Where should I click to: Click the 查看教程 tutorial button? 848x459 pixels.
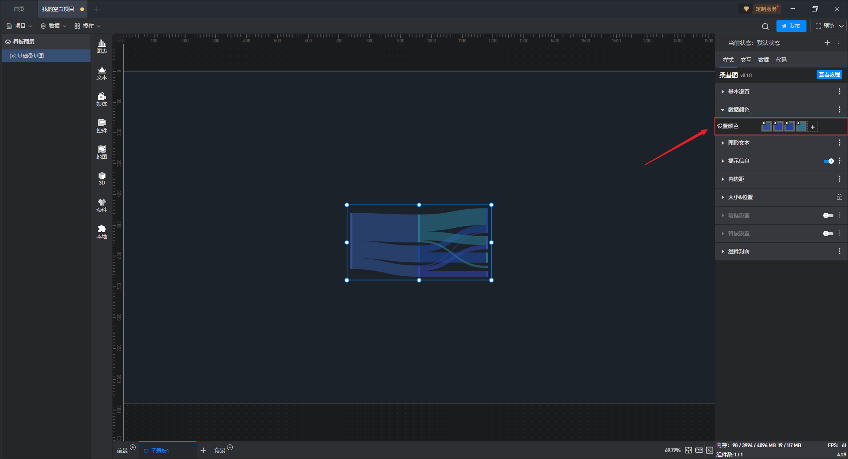click(829, 75)
